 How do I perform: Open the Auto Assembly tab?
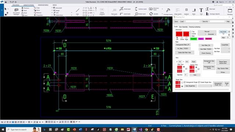[183, 27]
